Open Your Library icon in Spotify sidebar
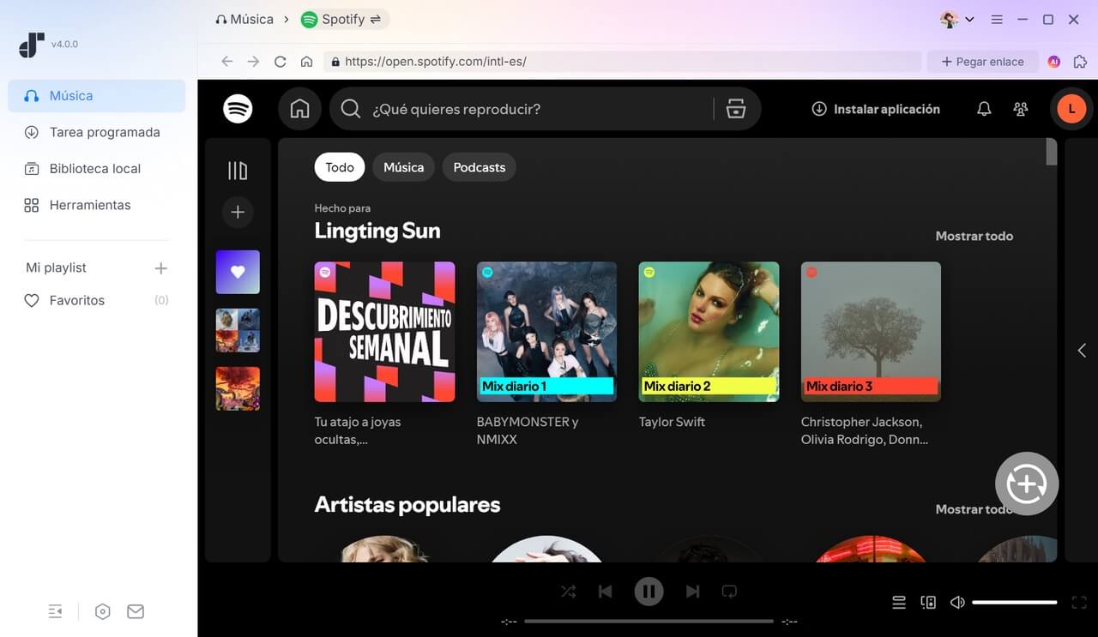 pos(238,171)
